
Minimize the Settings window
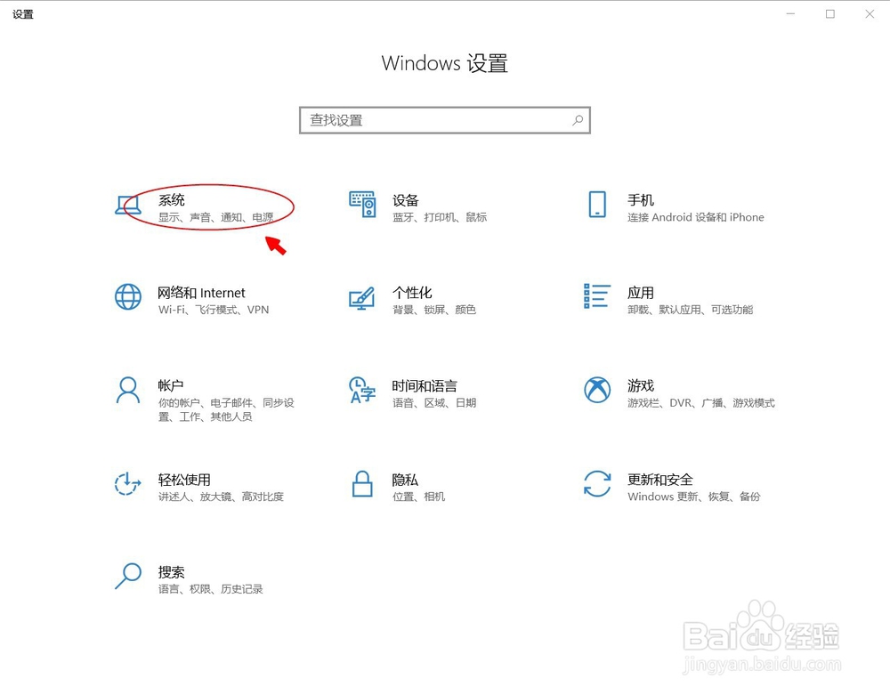[x=789, y=14]
